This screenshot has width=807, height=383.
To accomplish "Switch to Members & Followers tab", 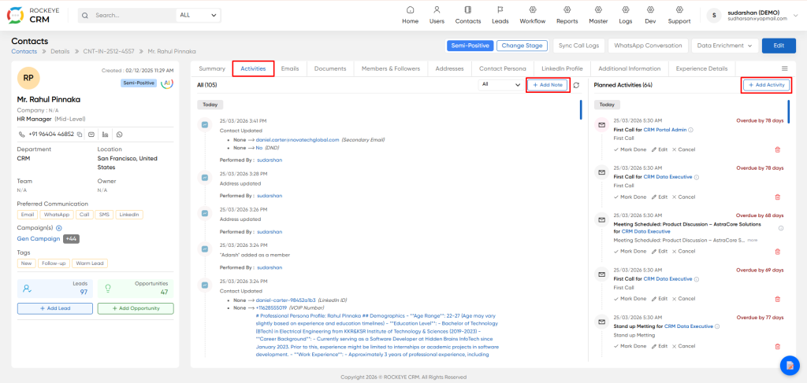I will pyautogui.click(x=391, y=68).
